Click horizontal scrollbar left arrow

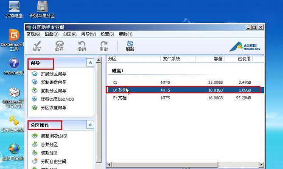pos(109,164)
